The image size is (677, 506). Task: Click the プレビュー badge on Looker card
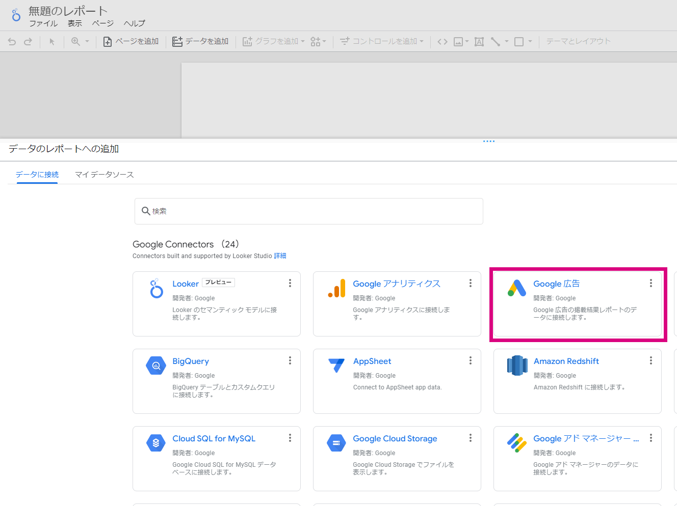tap(219, 283)
